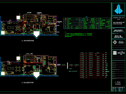Click the coffee table rectangle in upper plan
Image resolution: width=126 pixels, height=94 pixels.
[9, 27]
